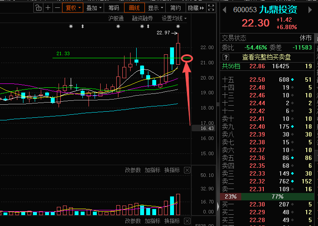This screenshot has width=318, height=226.
Task: Close the lower indicator panel
Action: click(187, 221)
